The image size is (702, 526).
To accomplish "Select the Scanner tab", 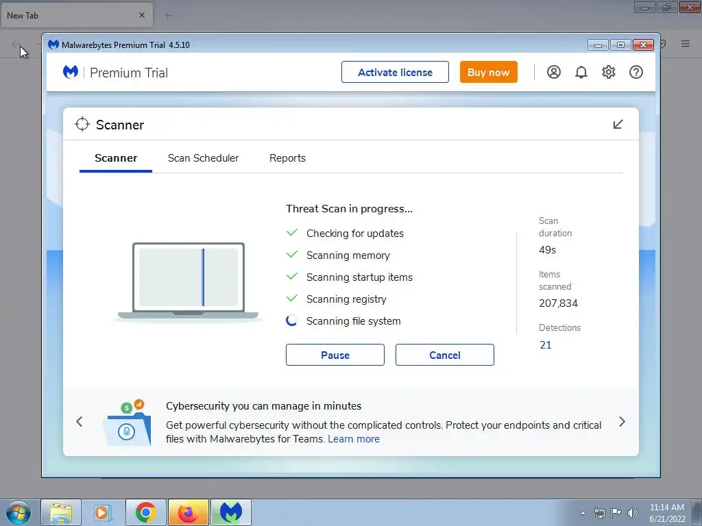I will tap(116, 158).
